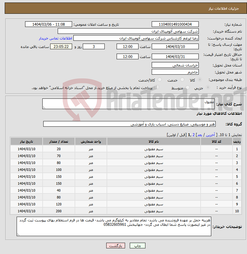
Task: Click the delivery province خراسان شمالی field
Action: coord(175,65)
